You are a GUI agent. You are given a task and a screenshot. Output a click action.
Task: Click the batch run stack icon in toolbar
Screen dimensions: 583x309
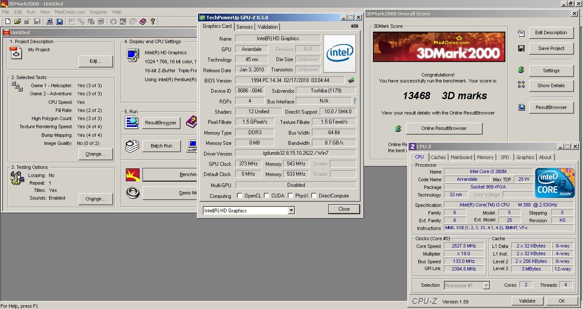(133, 21)
